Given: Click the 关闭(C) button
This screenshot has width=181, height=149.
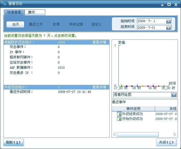Looking at the screenshot, I should pos(166,142).
